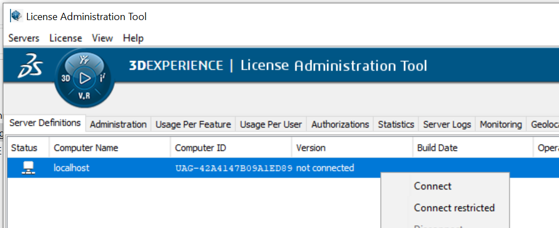
Task: Click the right quadrant of the compass
Action: coord(103,78)
